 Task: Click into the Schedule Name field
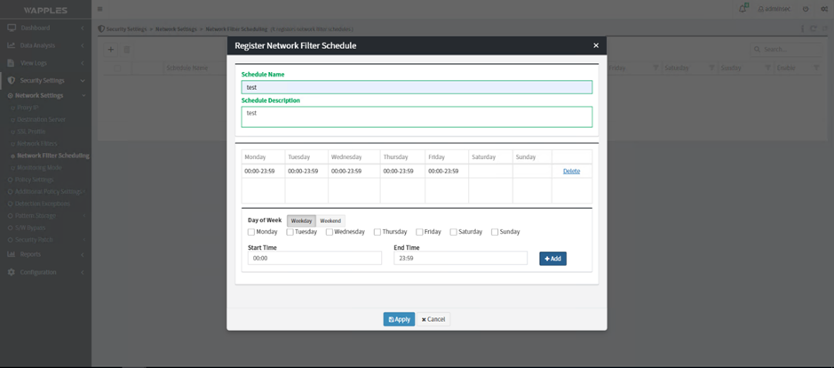point(417,87)
